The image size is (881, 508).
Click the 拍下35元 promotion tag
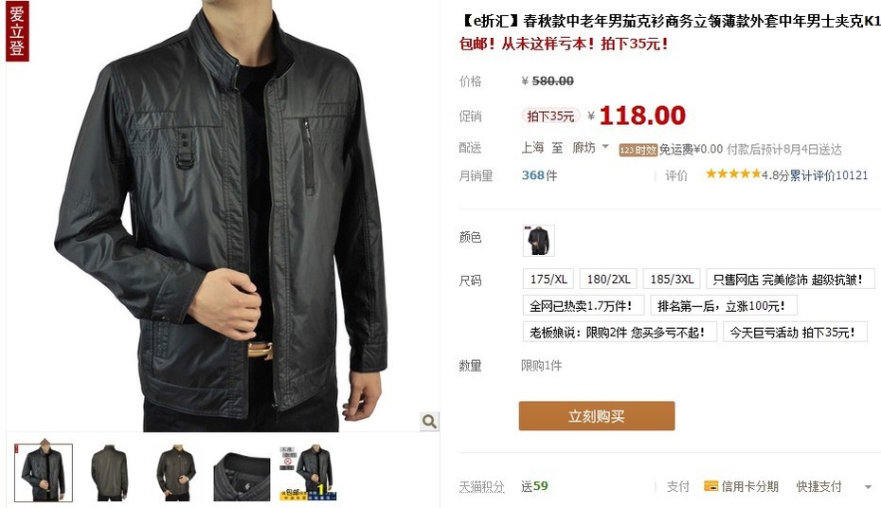click(550, 116)
